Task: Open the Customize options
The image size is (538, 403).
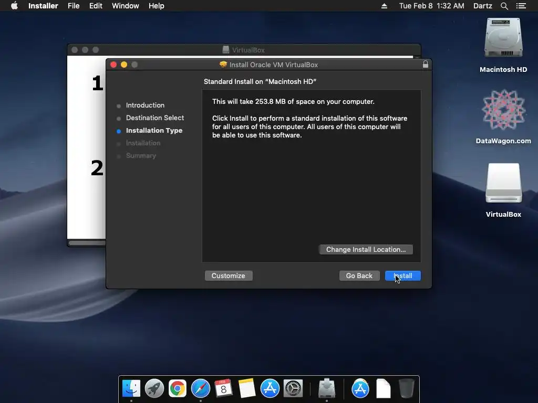Action: 229,276
